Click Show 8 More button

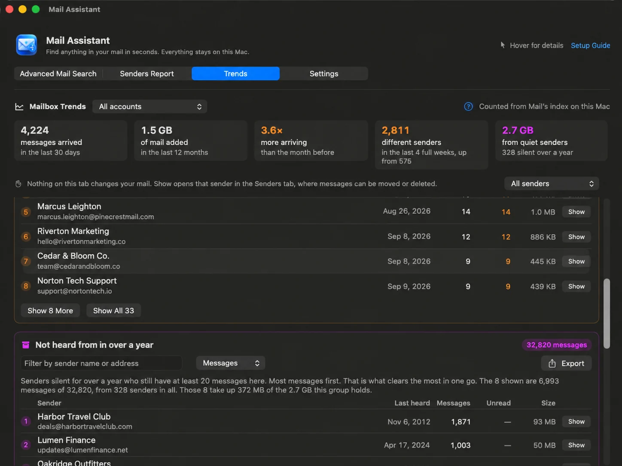[x=50, y=311]
